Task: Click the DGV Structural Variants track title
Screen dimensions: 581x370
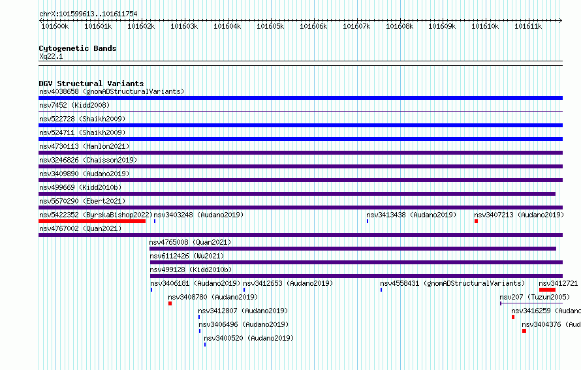Action: pyautogui.click(x=91, y=84)
